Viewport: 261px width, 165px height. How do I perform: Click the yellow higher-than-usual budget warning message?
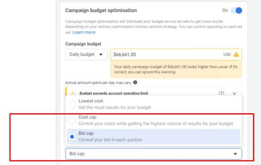(x=175, y=70)
